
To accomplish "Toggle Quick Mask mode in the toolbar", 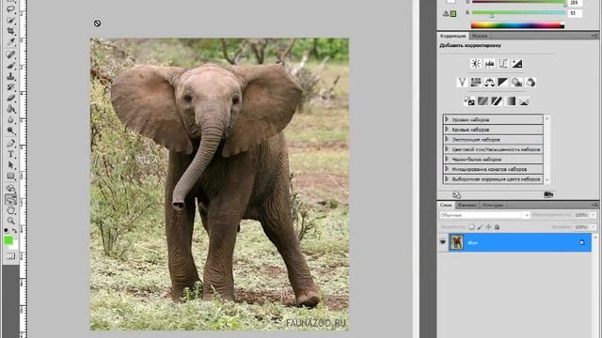I will [x=10, y=256].
